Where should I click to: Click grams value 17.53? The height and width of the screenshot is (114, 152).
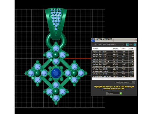click(115, 64)
